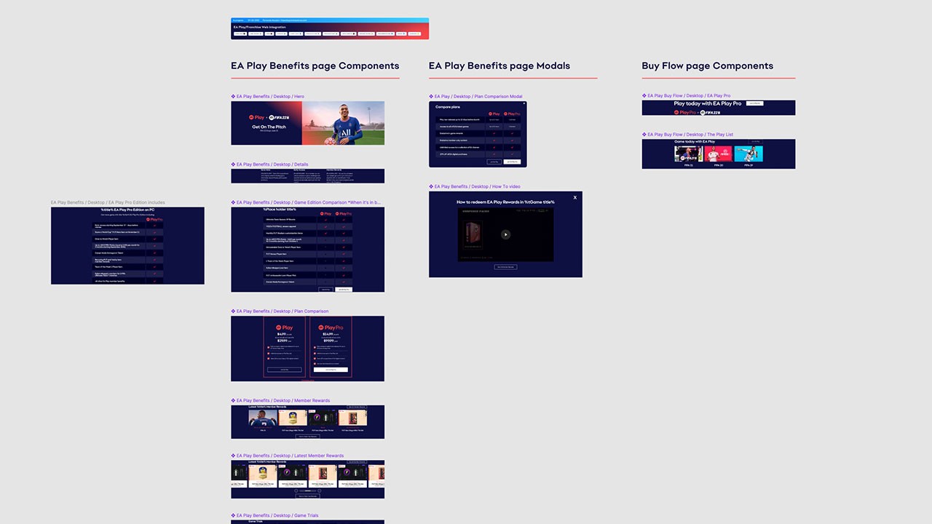
Task: Click the EA Play logo in Plan Comparison card
Action: coord(284,328)
